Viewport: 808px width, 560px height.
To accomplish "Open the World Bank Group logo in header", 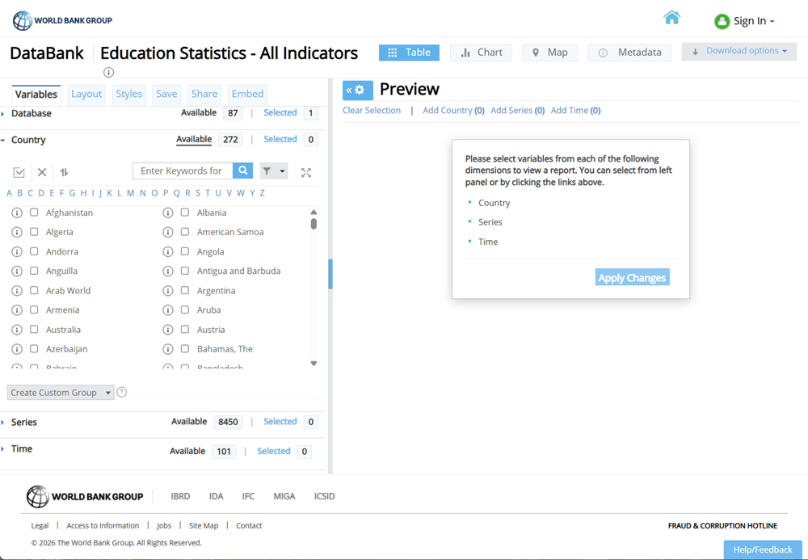I will [62, 21].
